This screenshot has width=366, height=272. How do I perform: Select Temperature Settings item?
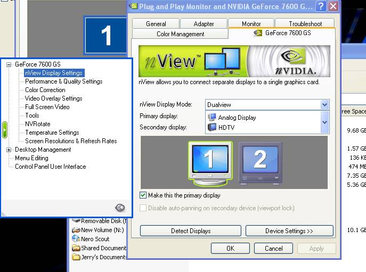pyautogui.click(x=52, y=133)
